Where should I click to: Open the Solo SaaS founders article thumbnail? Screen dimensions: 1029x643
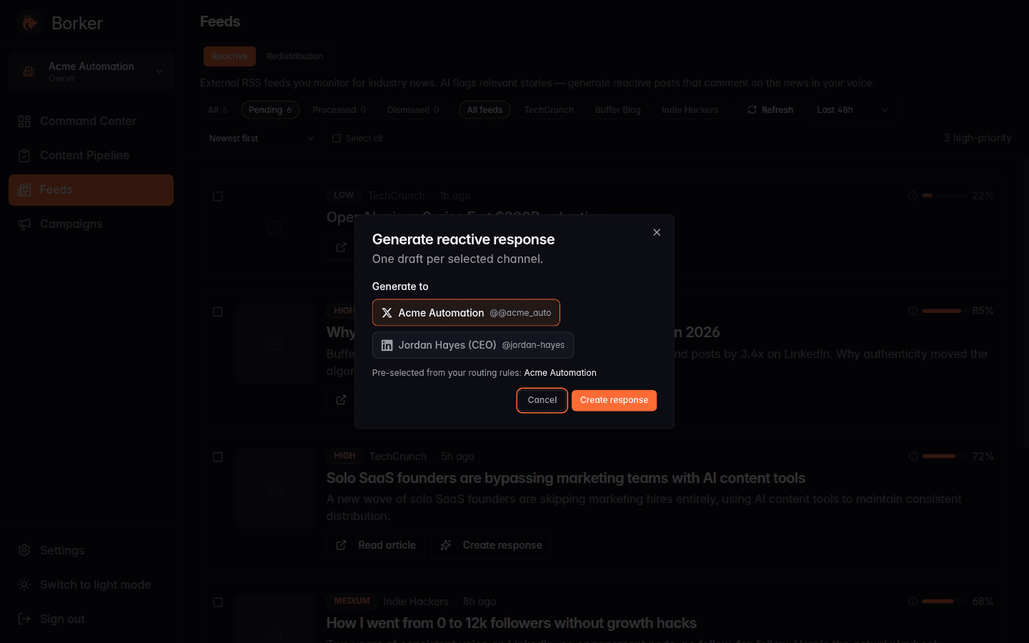275,489
